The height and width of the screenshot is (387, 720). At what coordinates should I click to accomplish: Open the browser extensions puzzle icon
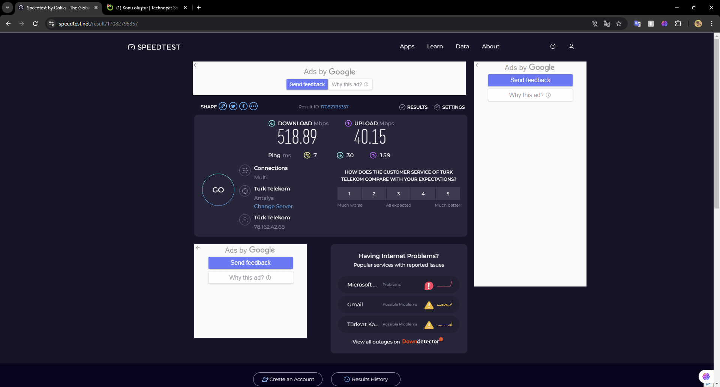coord(678,24)
